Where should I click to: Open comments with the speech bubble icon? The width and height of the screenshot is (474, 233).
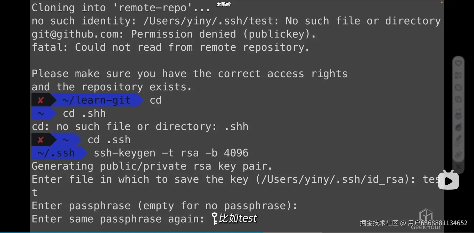coord(458,88)
